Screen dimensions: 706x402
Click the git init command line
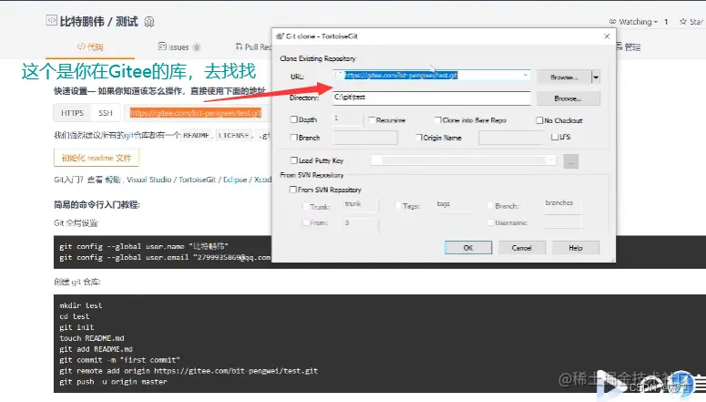tap(77, 327)
